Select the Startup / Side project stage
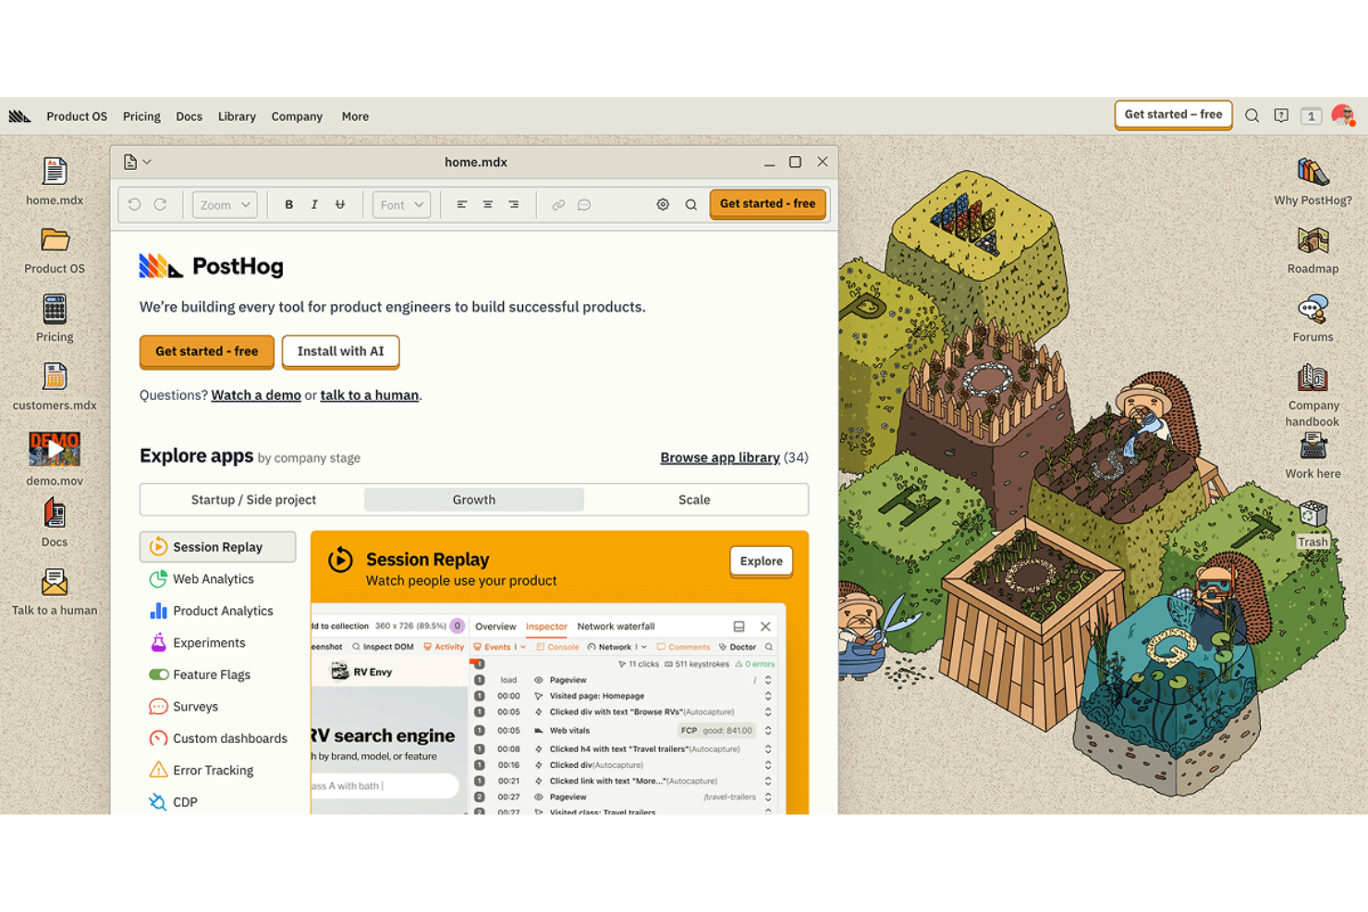Screen dimensions: 1368x912 [253, 500]
